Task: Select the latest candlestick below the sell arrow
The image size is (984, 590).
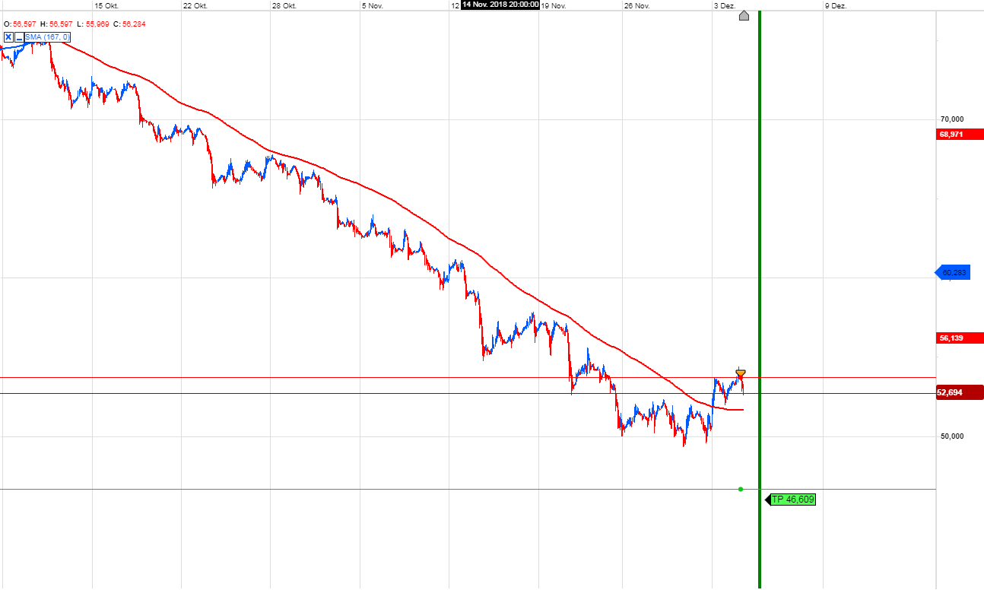Action: click(741, 388)
